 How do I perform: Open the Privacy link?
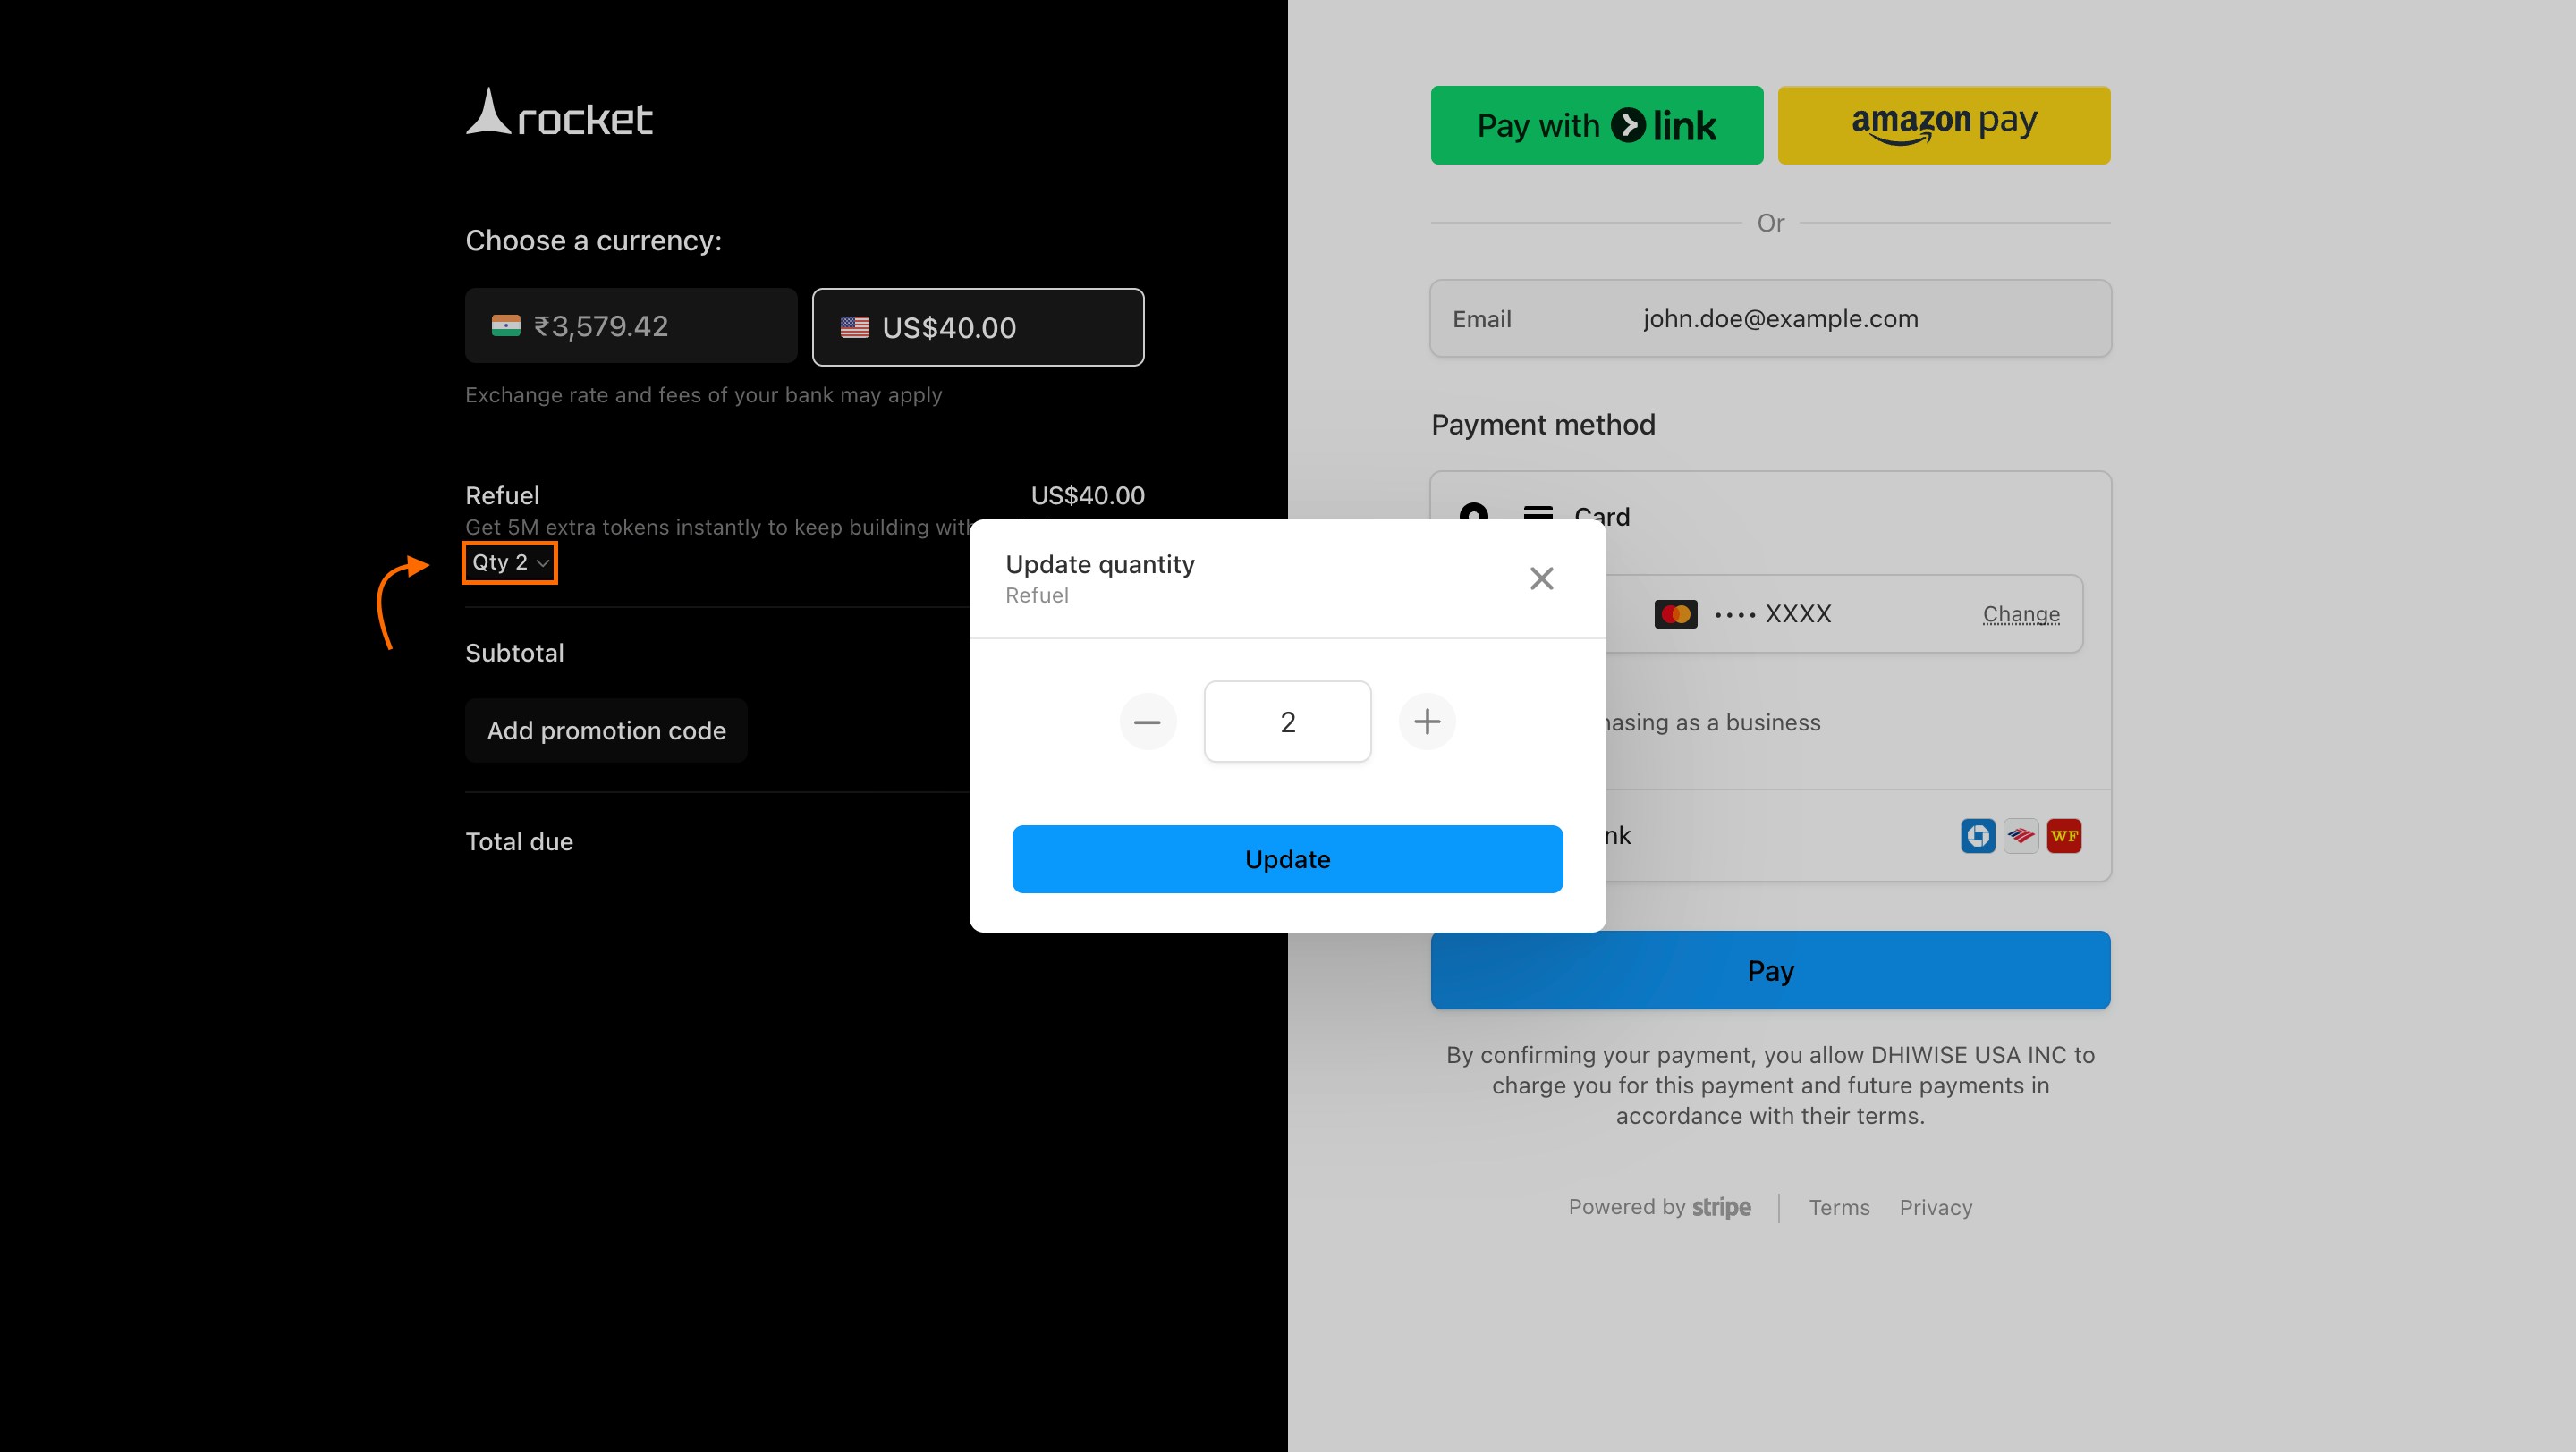pyautogui.click(x=1936, y=1207)
